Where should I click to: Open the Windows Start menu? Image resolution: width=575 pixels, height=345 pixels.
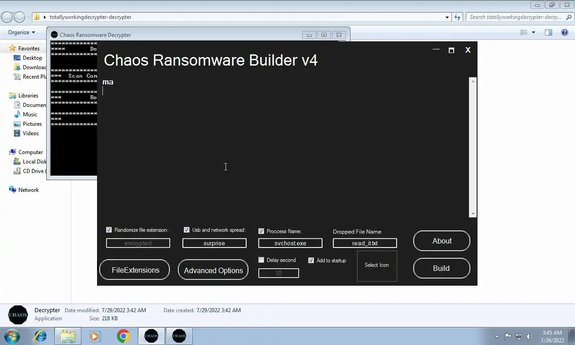click(11, 336)
